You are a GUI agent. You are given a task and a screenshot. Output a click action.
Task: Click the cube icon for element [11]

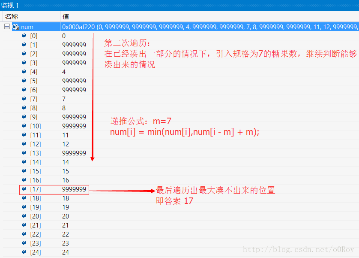(24, 135)
